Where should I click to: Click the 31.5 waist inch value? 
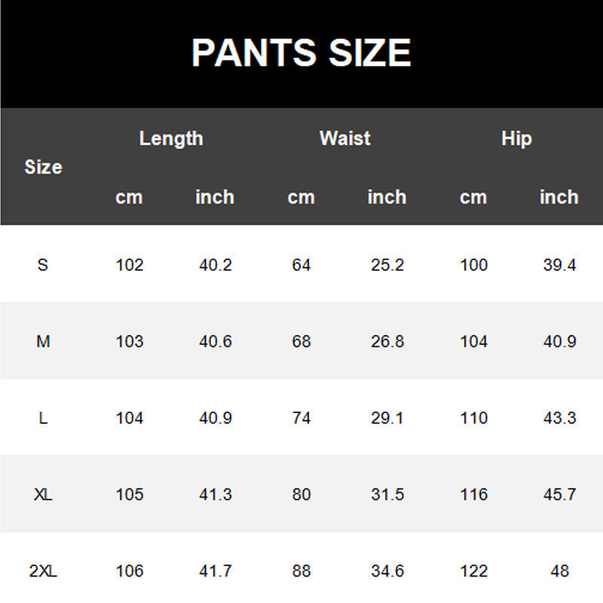pos(387,494)
